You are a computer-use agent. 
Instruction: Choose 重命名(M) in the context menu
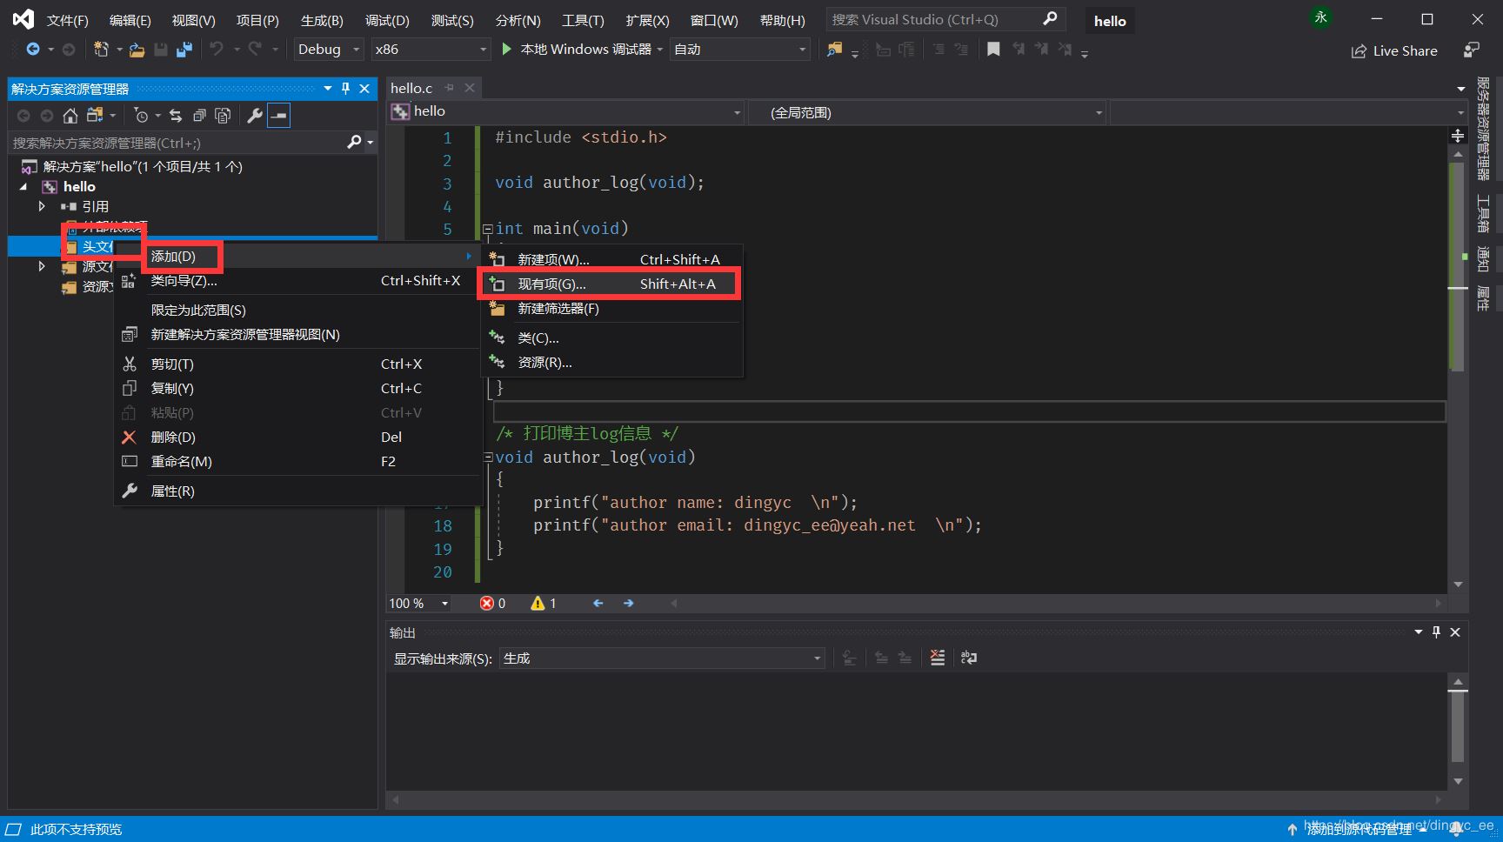[181, 462]
